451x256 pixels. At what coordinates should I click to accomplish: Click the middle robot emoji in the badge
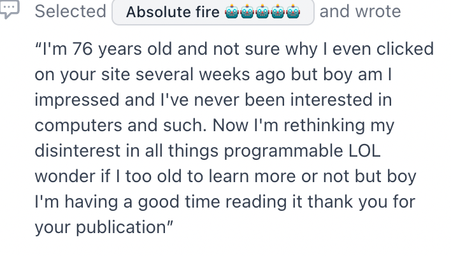tap(262, 12)
